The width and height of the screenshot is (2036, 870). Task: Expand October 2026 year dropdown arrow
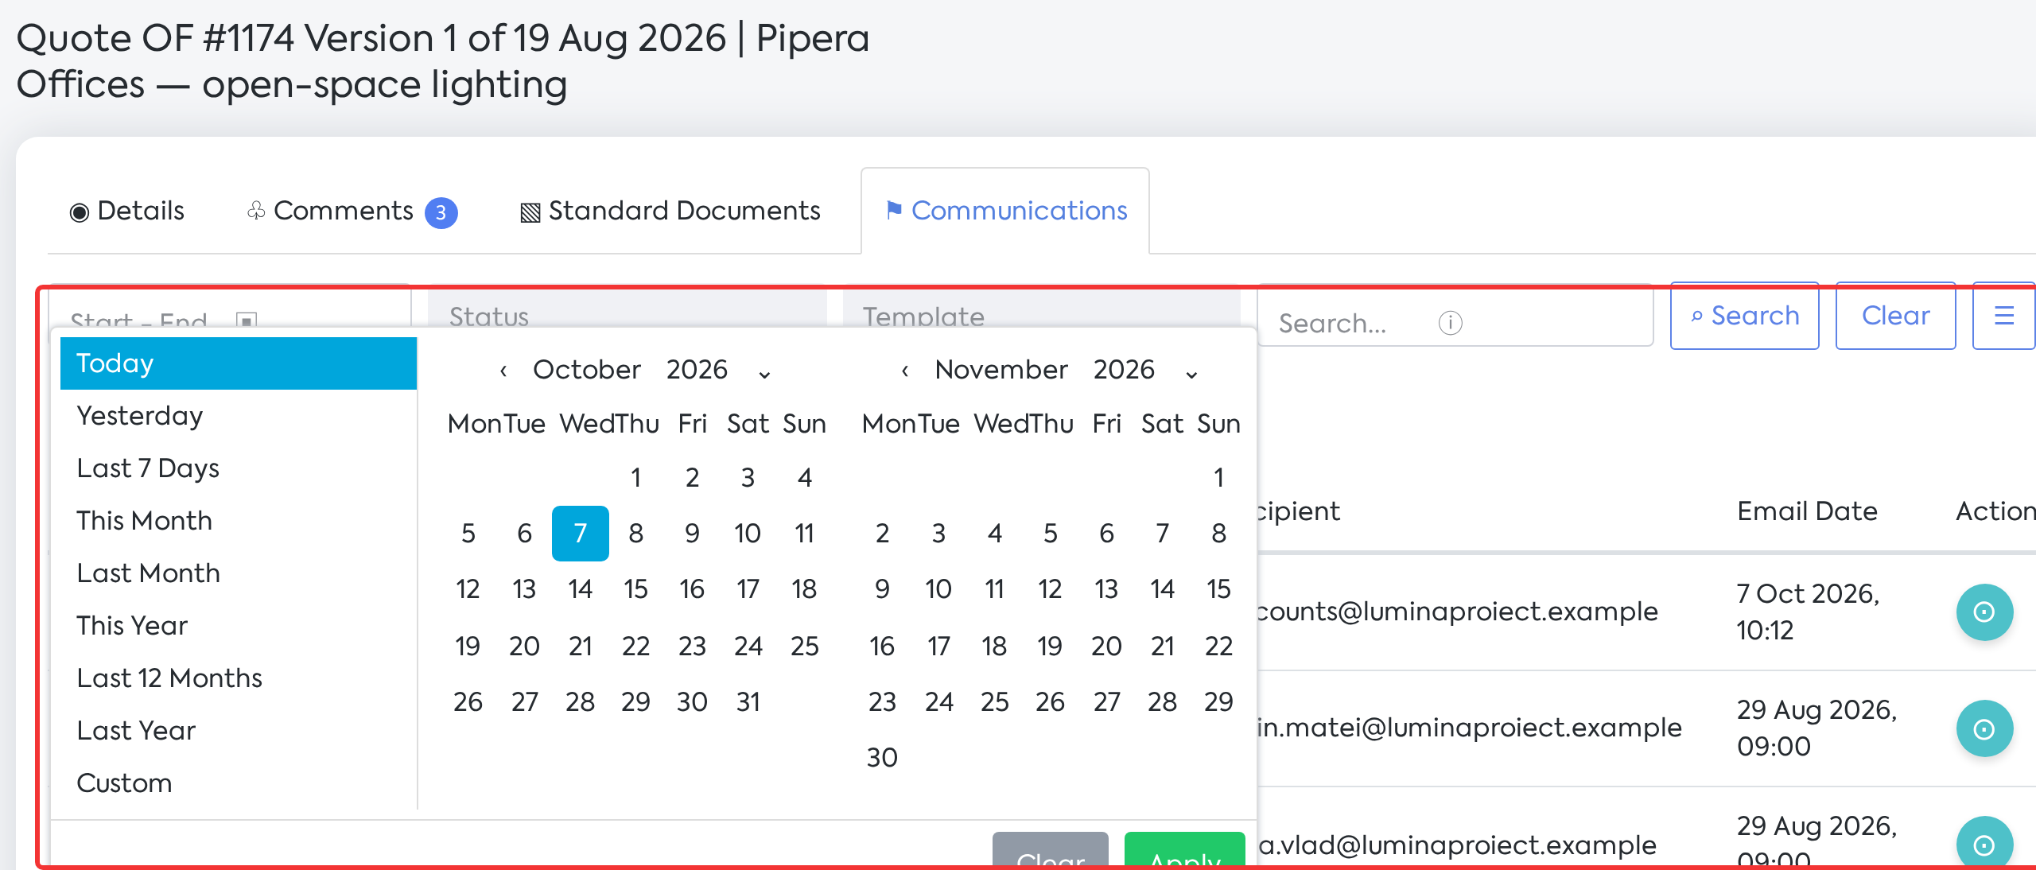coord(765,373)
